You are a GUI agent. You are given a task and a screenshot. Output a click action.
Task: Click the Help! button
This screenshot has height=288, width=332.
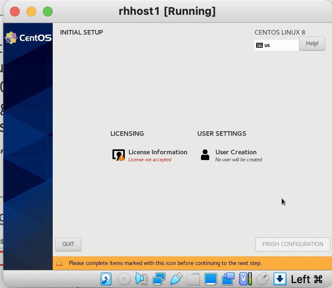[x=312, y=44]
